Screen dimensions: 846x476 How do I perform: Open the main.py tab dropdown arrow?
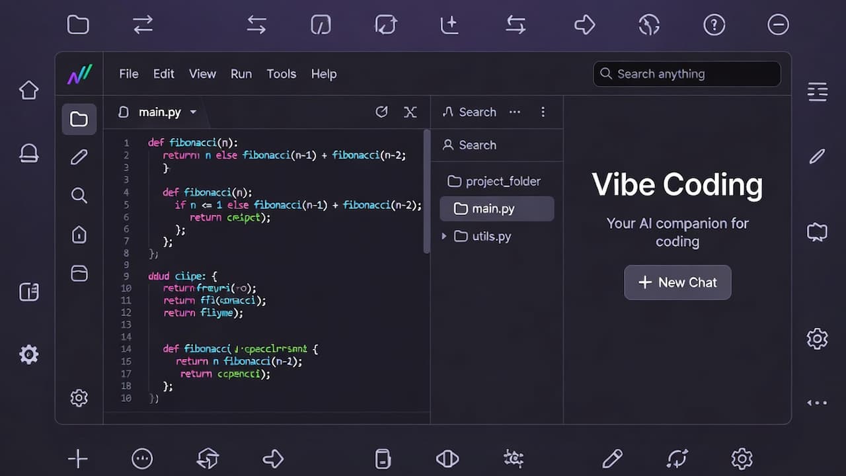pyautogui.click(x=193, y=112)
